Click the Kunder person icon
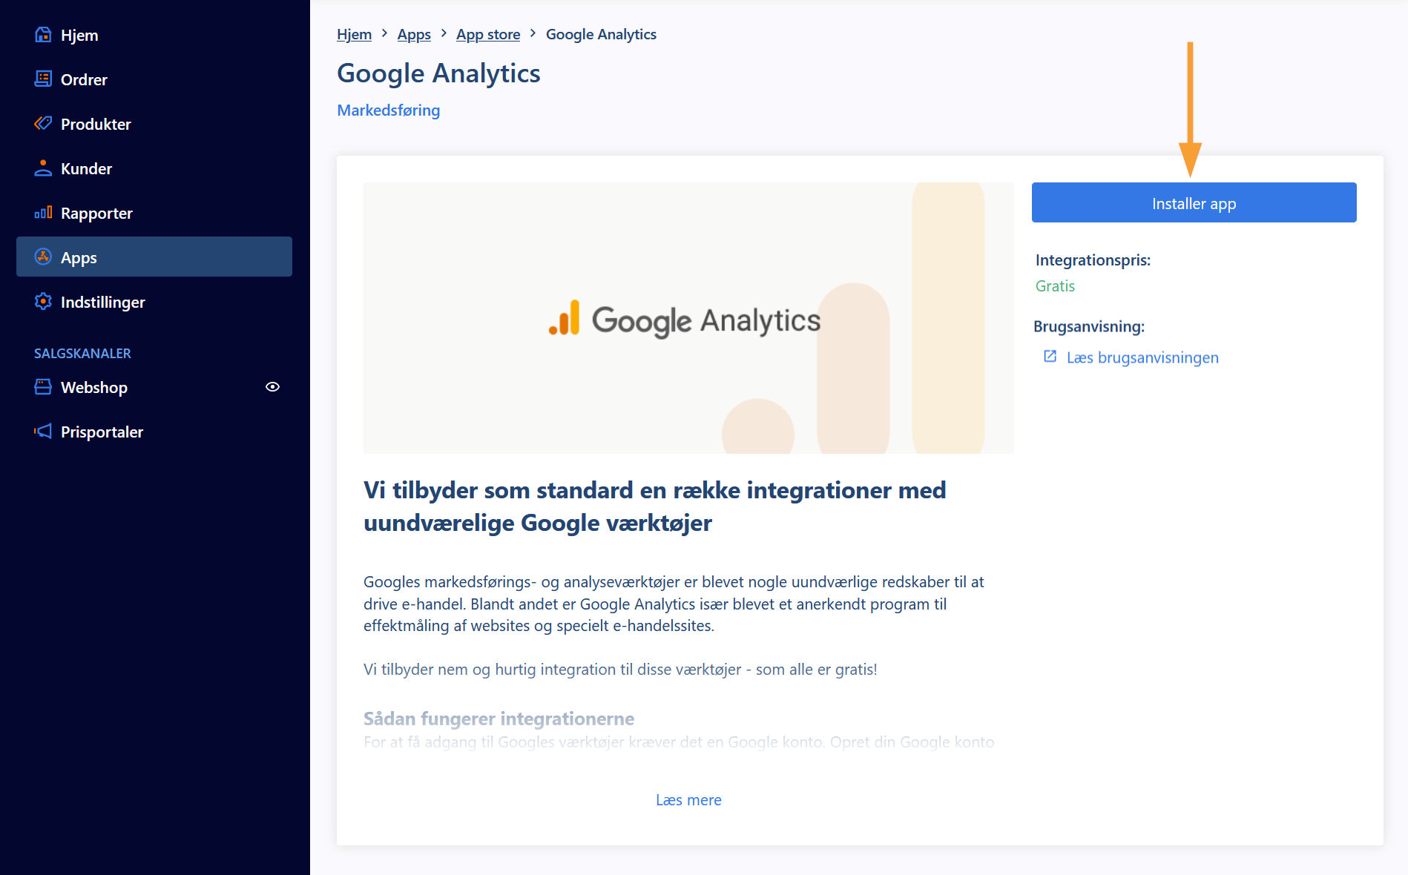 (x=43, y=168)
